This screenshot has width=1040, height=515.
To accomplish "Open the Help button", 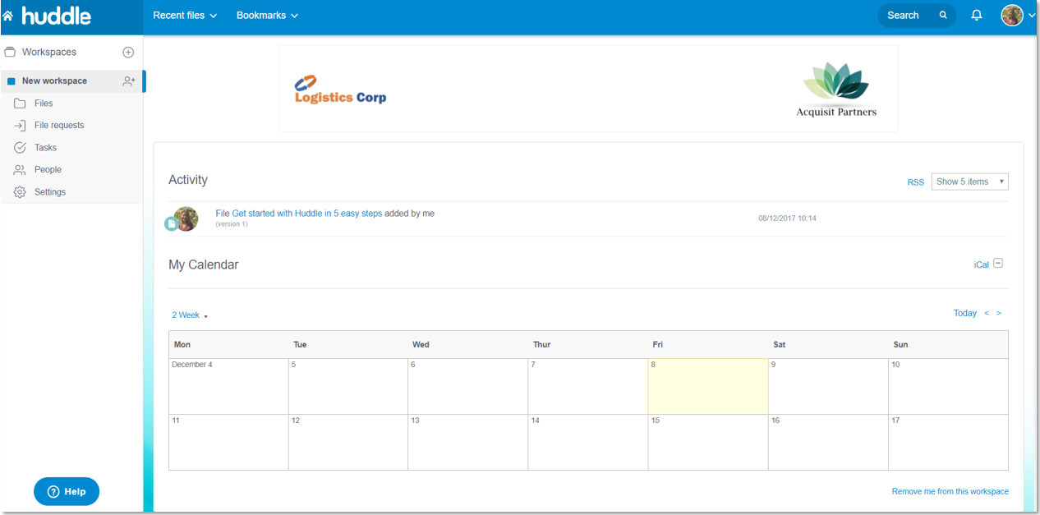I will click(67, 491).
